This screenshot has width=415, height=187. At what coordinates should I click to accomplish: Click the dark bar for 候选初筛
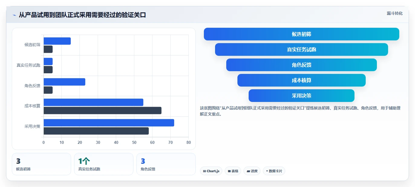tap(48, 49)
